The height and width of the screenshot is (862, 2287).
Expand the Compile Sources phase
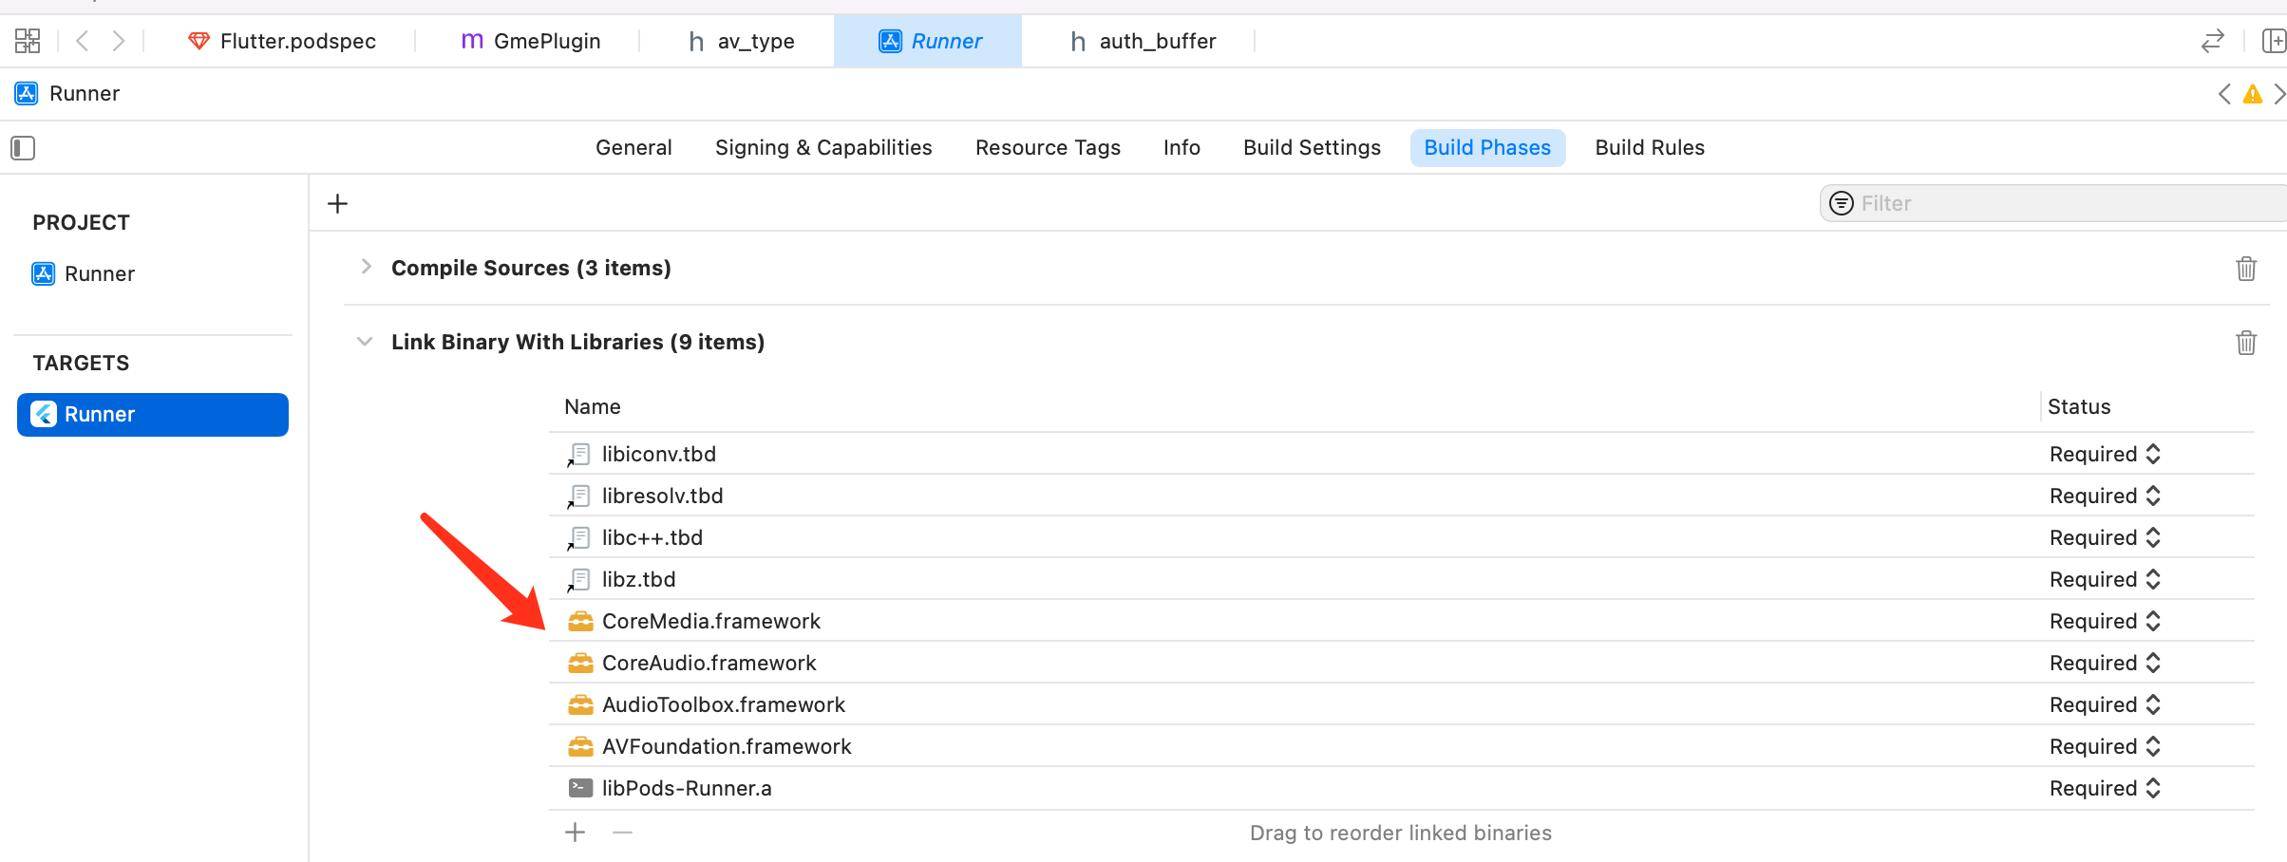tap(366, 267)
